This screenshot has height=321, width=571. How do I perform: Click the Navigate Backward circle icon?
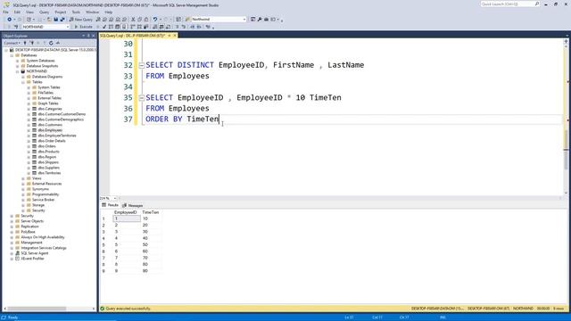pyautogui.click(x=9, y=20)
